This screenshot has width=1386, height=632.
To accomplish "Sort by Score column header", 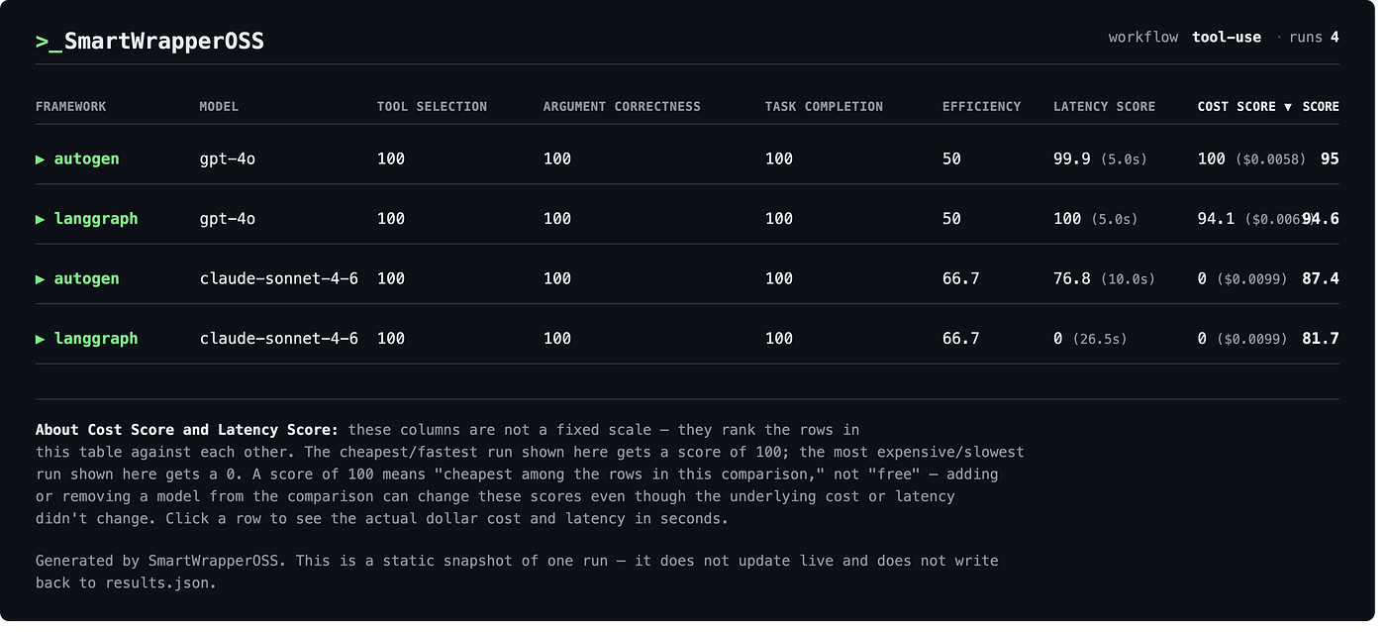I will pos(1321,107).
